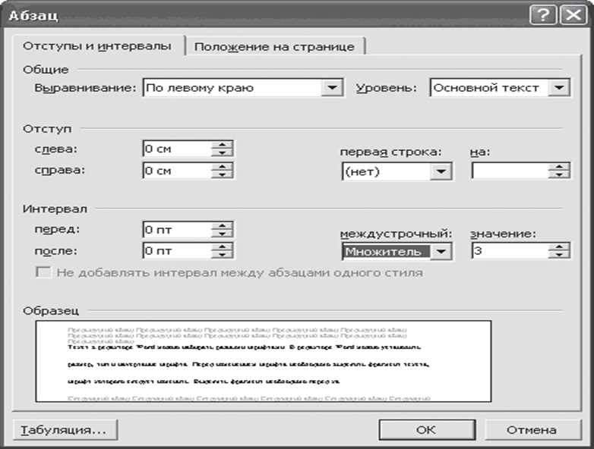
Task: Click the Отмена cancel button
Action: pos(532,430)
